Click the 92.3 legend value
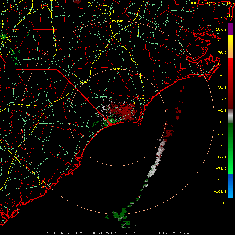 pos(222,41)
